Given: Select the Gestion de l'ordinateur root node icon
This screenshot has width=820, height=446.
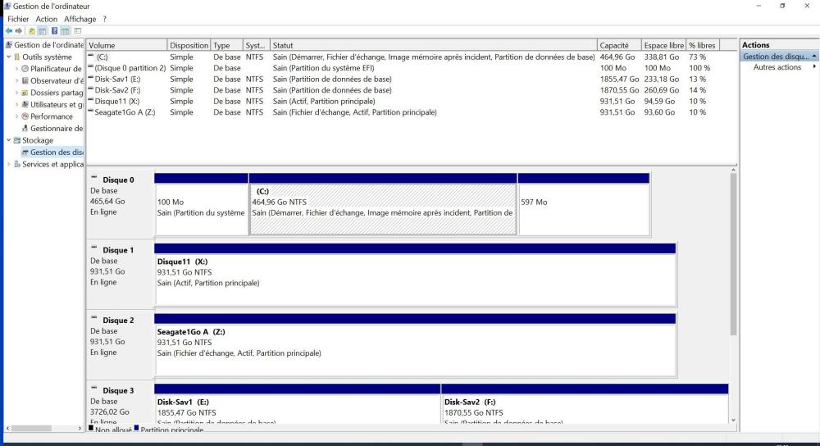Looking at the screenshot, I should tap(9, 45).
